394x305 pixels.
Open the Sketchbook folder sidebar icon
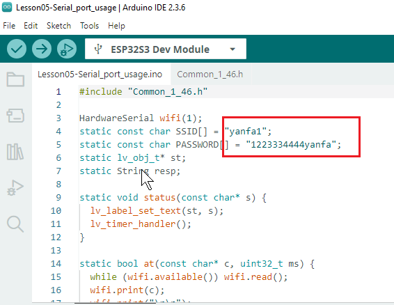[15, 79]
